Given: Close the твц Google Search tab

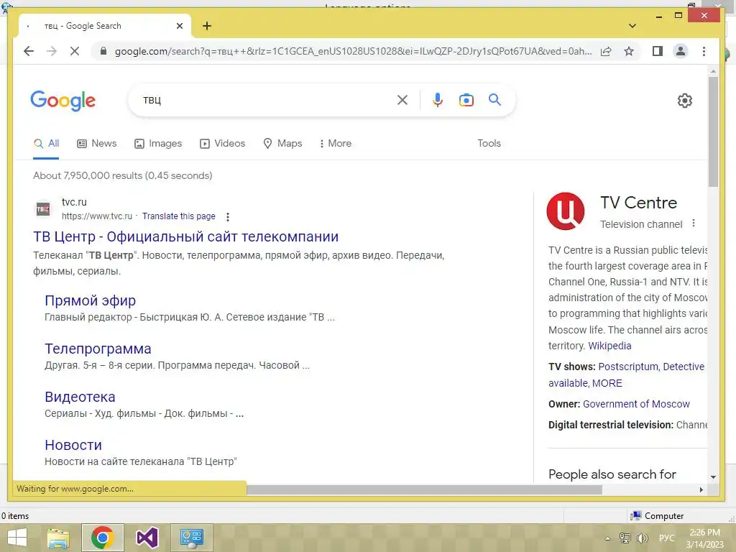Looking at the screenshot, I should tap(179, 26).
